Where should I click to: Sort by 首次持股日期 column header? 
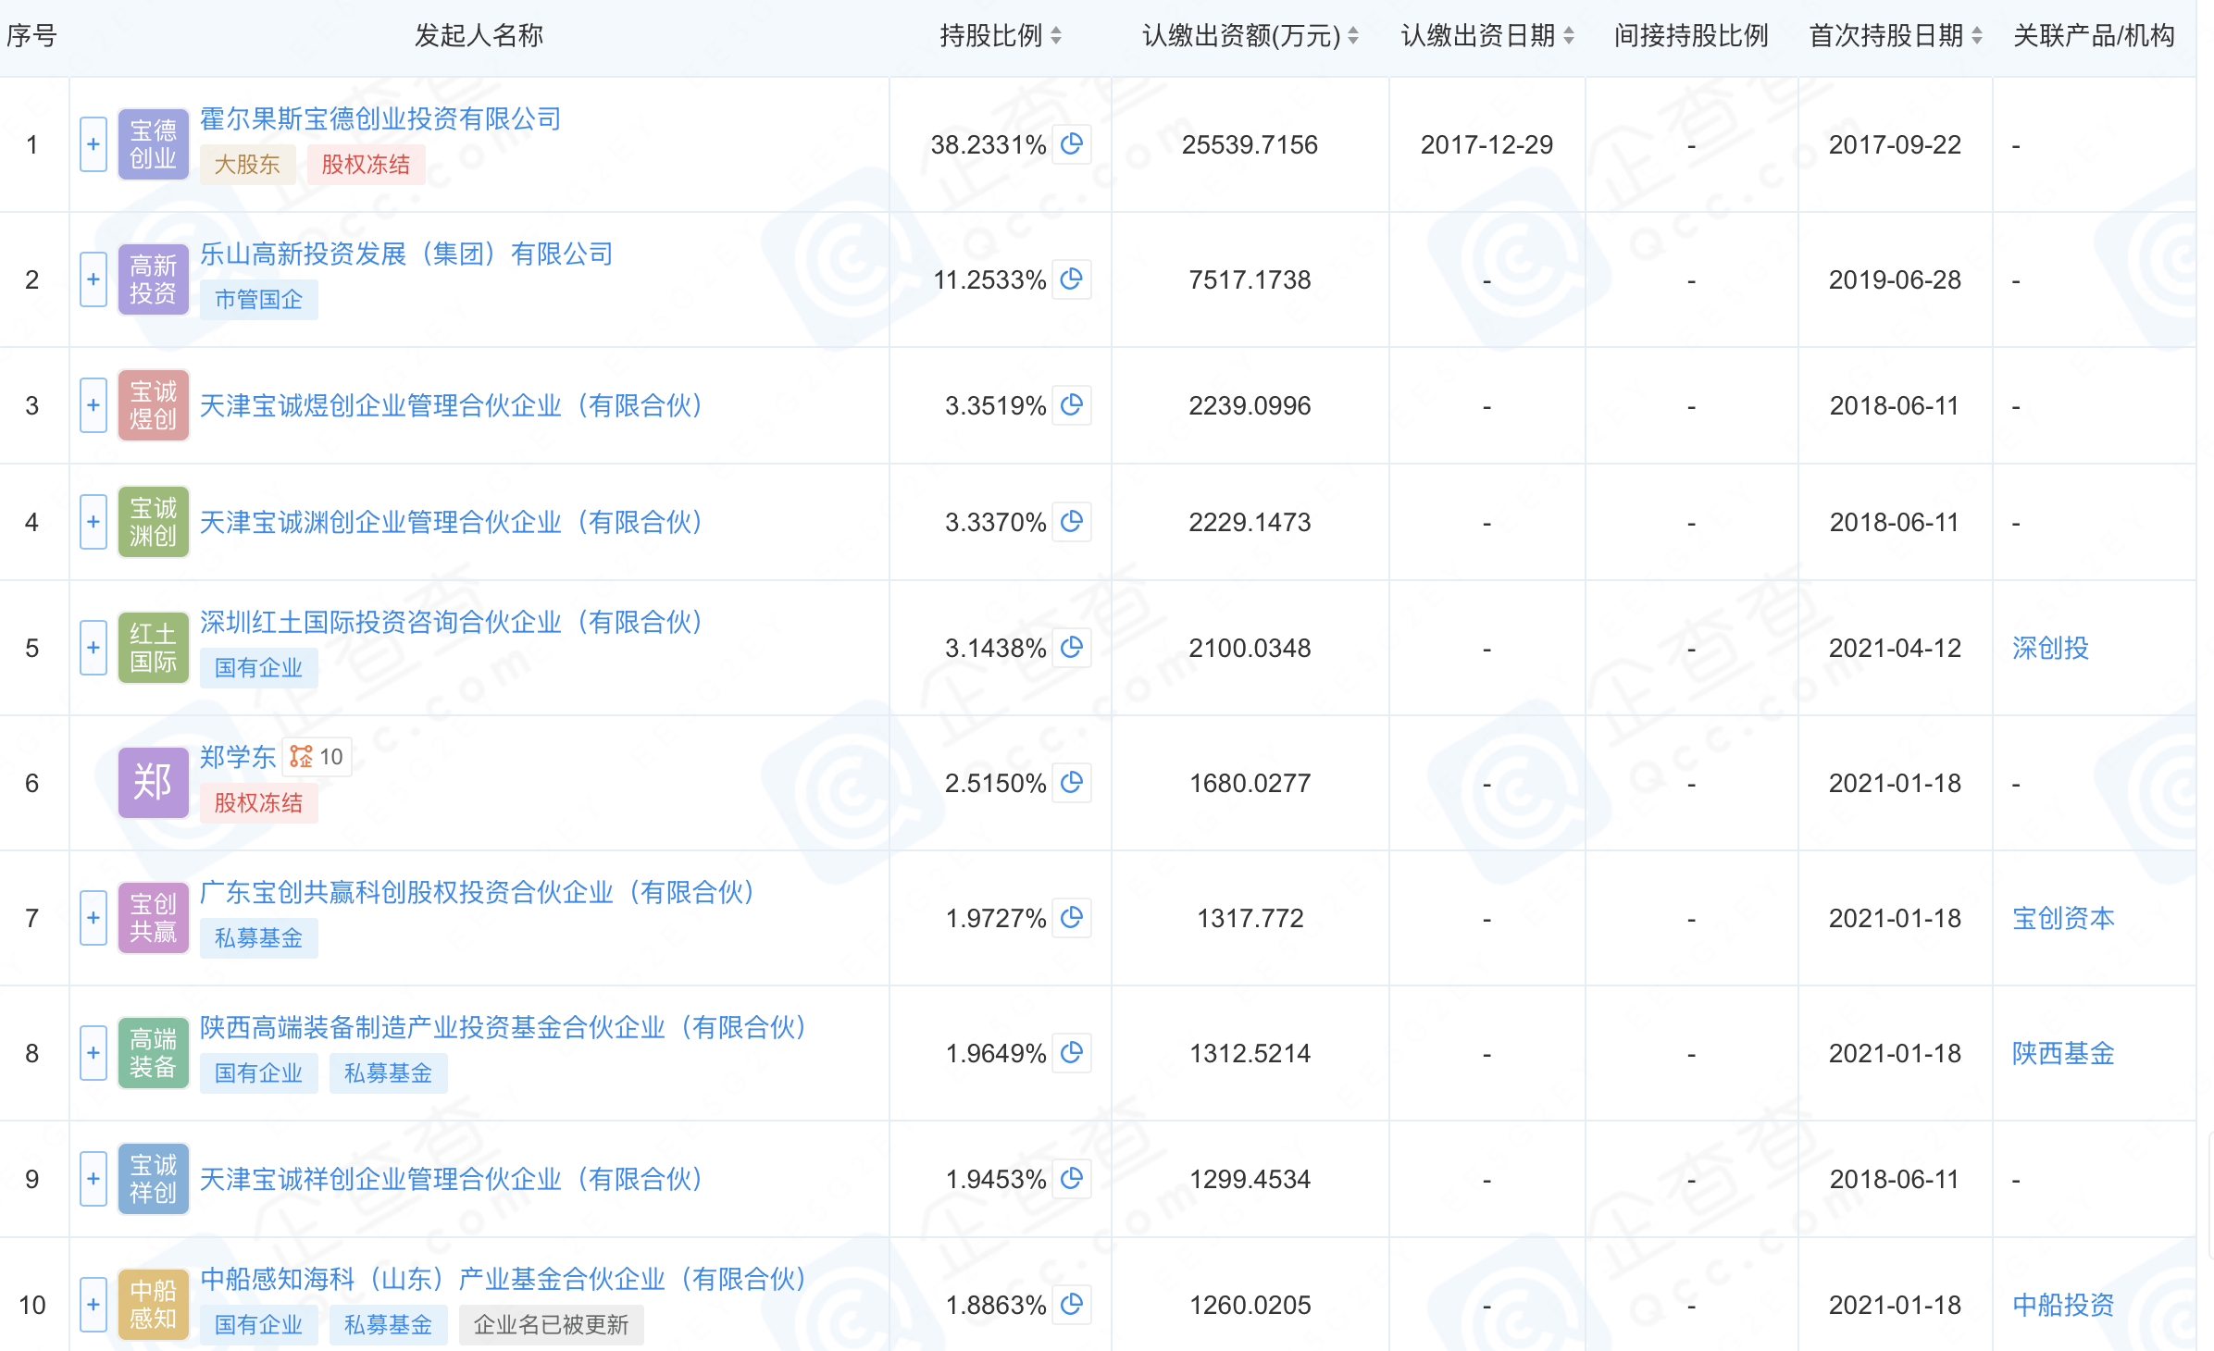[1896, 36]
